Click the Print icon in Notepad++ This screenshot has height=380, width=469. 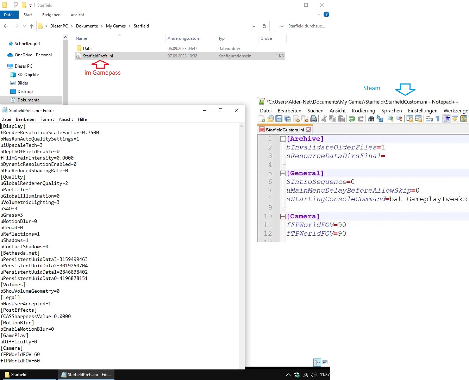tap(313, 119)
